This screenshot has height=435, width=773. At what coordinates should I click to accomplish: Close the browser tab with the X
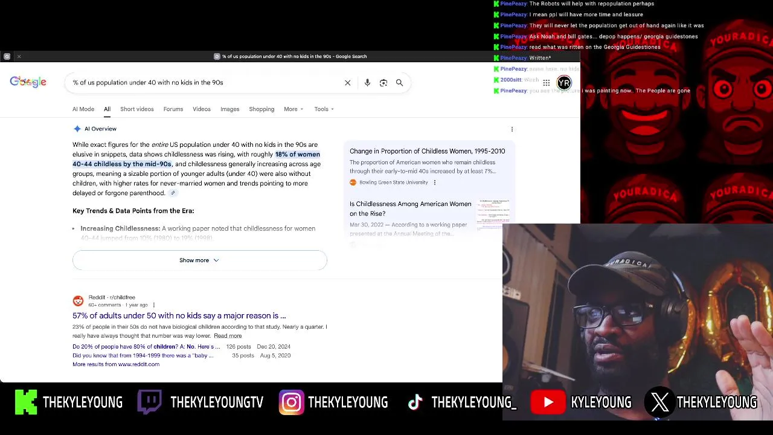[x=19, y=56]
